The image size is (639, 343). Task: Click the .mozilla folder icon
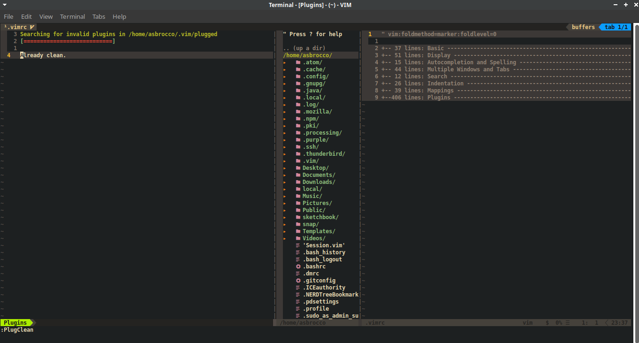tap(298, 111)
